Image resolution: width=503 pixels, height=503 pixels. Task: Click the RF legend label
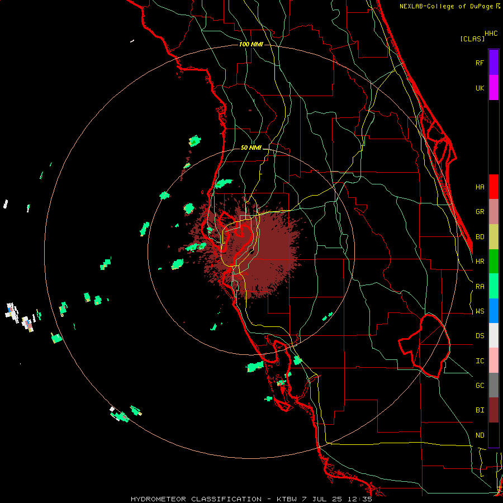(x=480, y=63)
